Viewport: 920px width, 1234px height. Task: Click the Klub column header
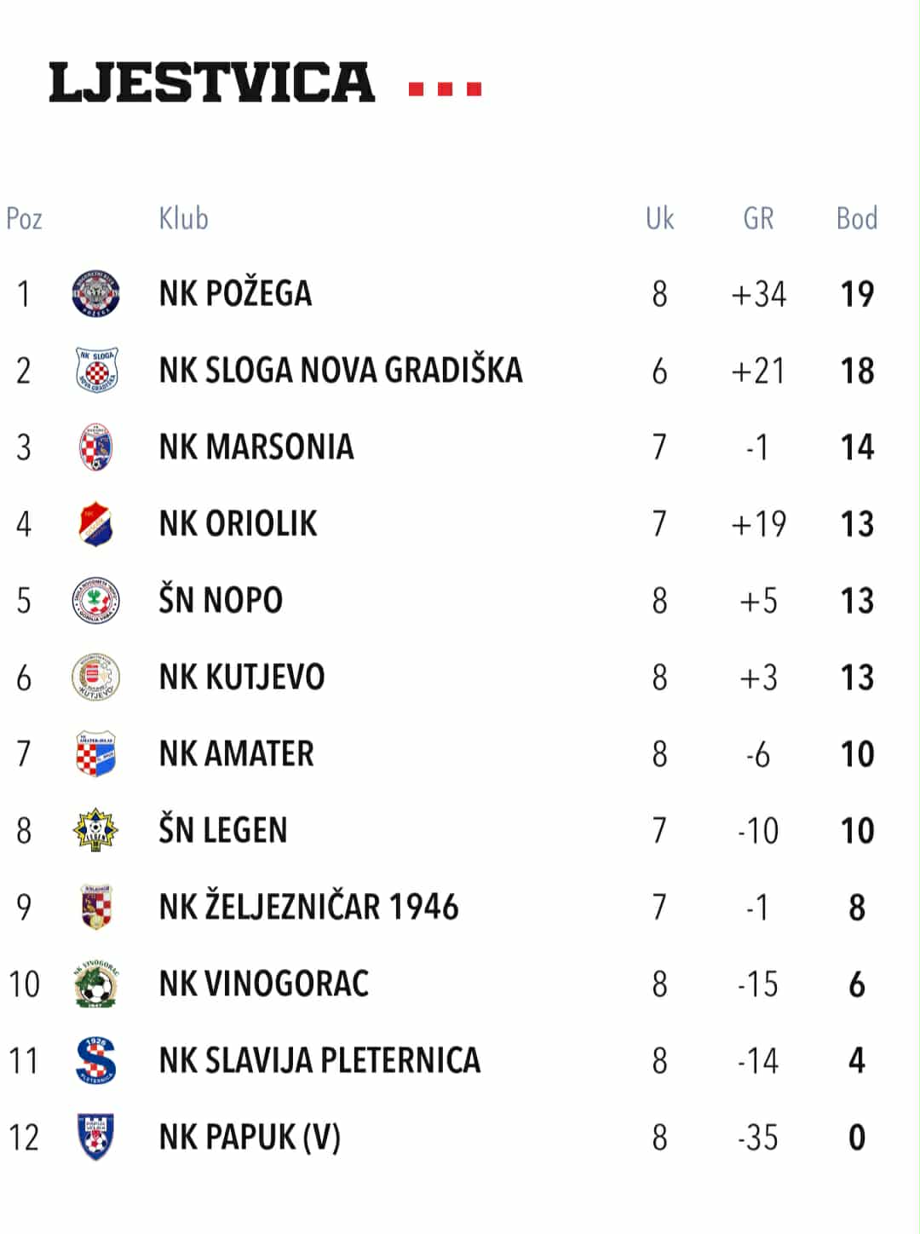point(183,219)
